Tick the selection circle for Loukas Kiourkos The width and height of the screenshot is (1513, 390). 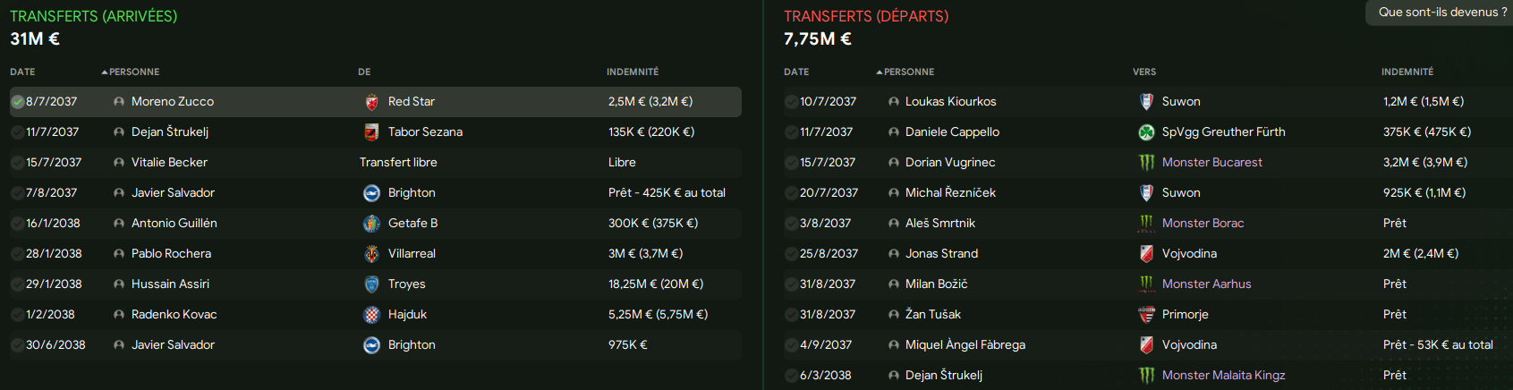[791, 102]
